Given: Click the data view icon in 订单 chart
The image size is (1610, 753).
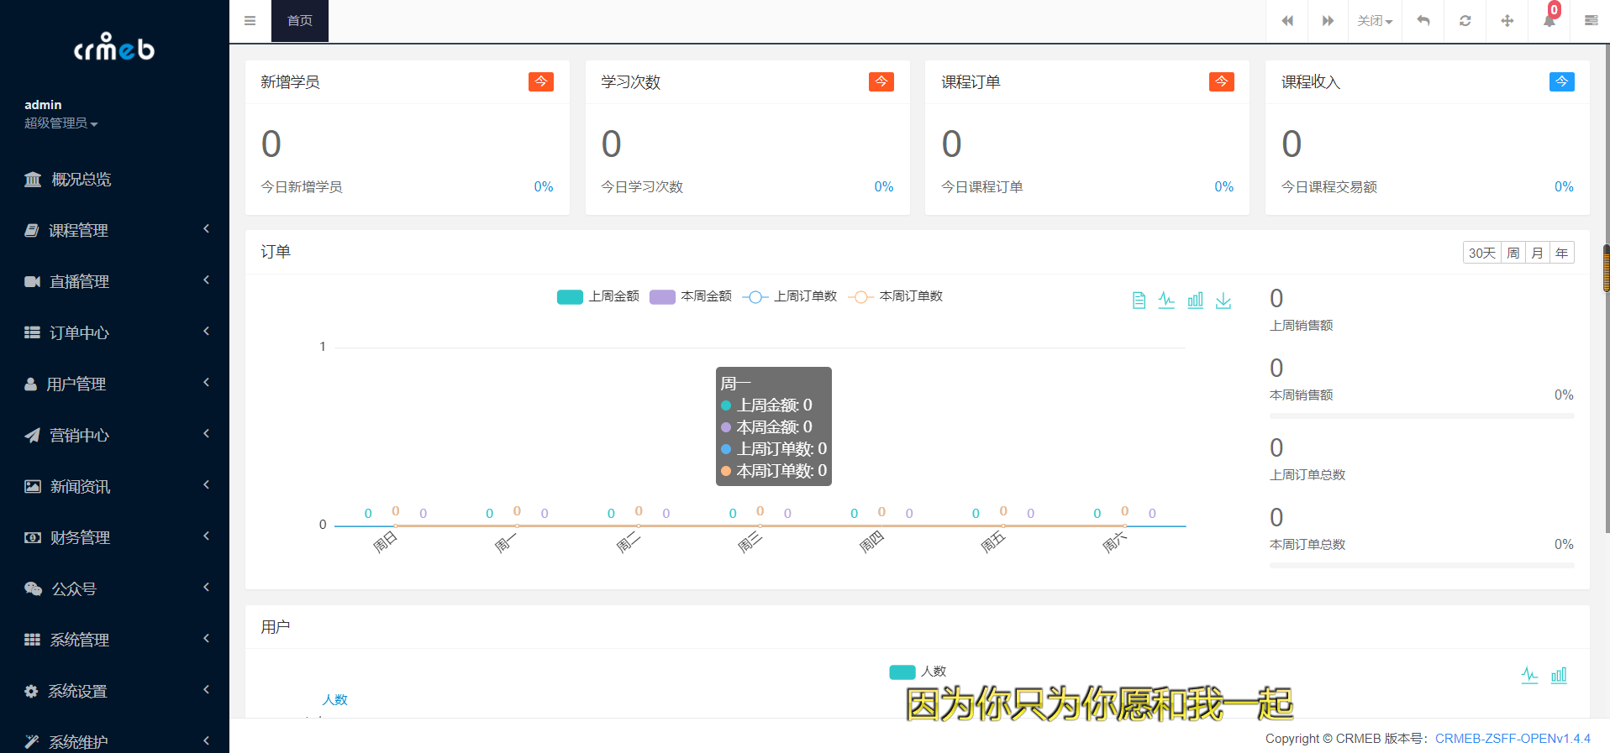Looking at the screenshot, I should [1139, 301].
